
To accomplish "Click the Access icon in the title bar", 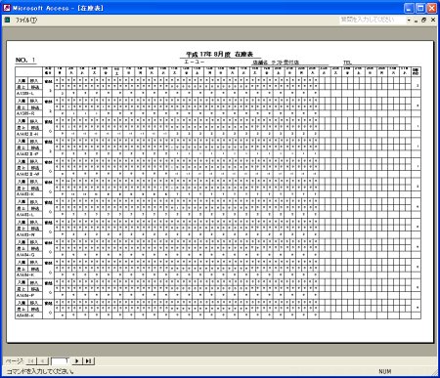I will [7, 8].
